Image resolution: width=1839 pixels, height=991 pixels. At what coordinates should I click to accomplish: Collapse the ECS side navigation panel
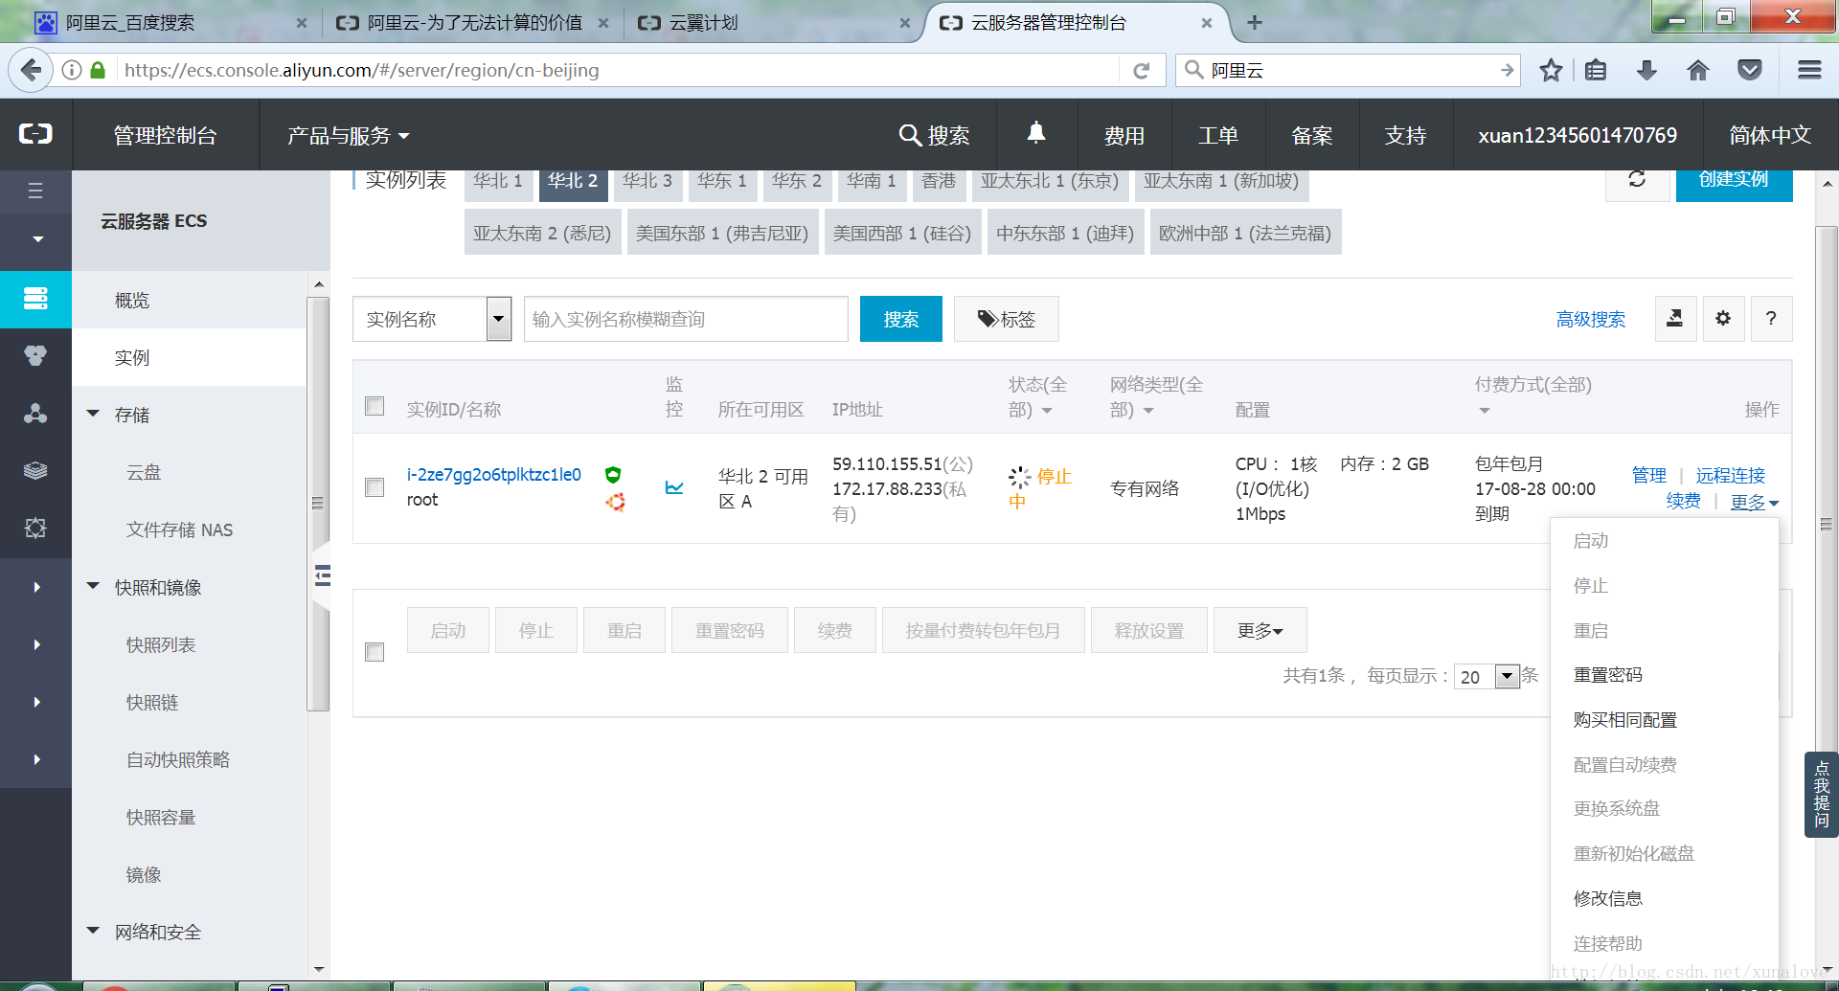click(322, 575)
